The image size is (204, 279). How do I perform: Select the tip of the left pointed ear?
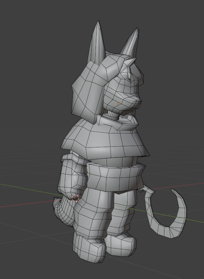pos(98,24)
